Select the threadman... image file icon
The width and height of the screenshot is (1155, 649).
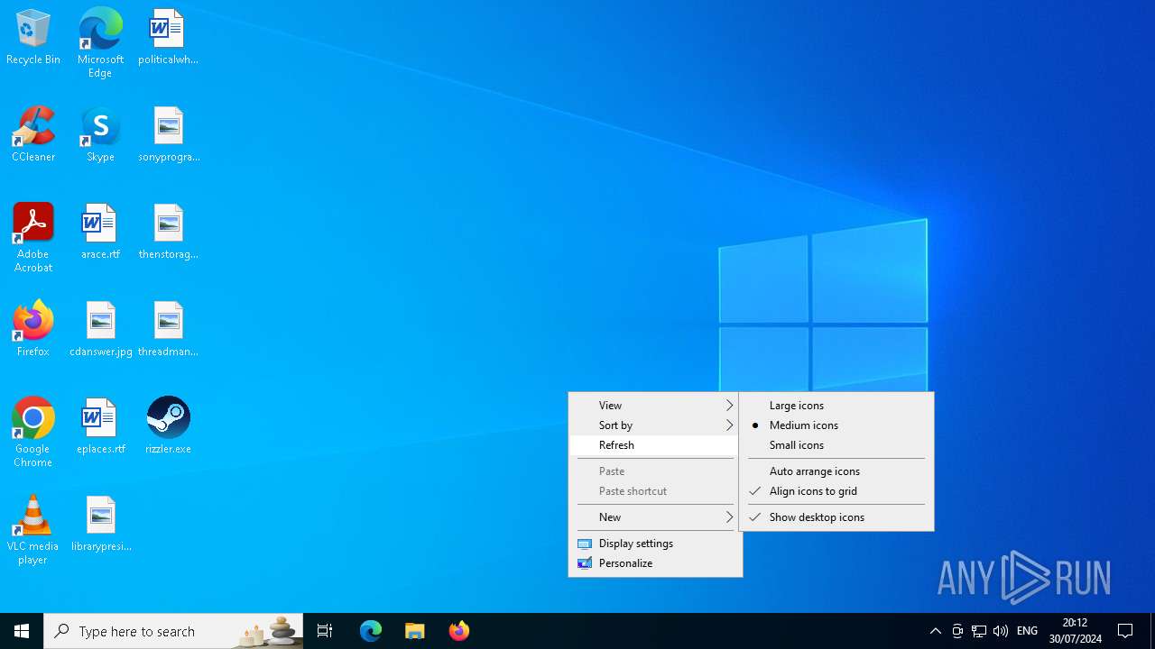click(x=168, y=330)
